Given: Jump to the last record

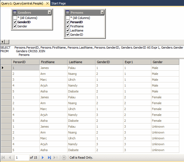Looking at the screenshot, I should click(x=49, y=158).
